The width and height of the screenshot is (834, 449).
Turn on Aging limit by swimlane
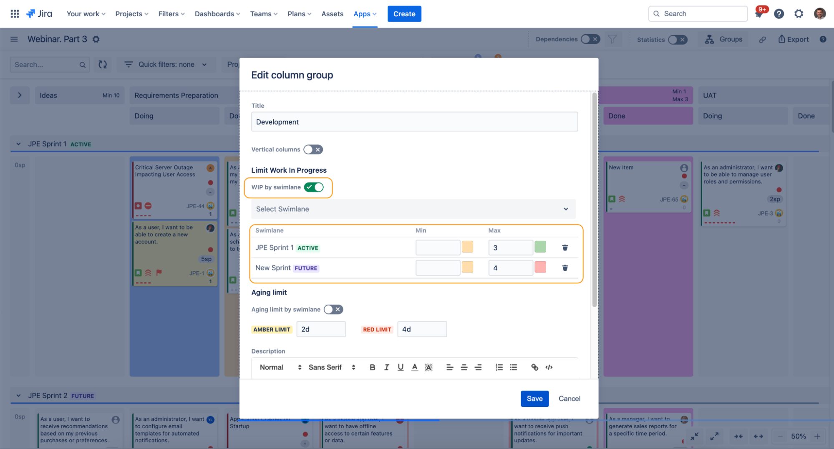(x=333, y=309)
